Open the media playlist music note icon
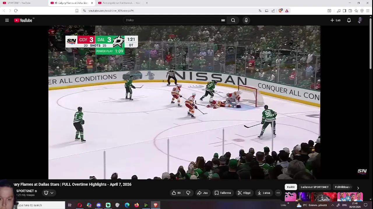This screenshot has width=373, height=209. point(339,11)
